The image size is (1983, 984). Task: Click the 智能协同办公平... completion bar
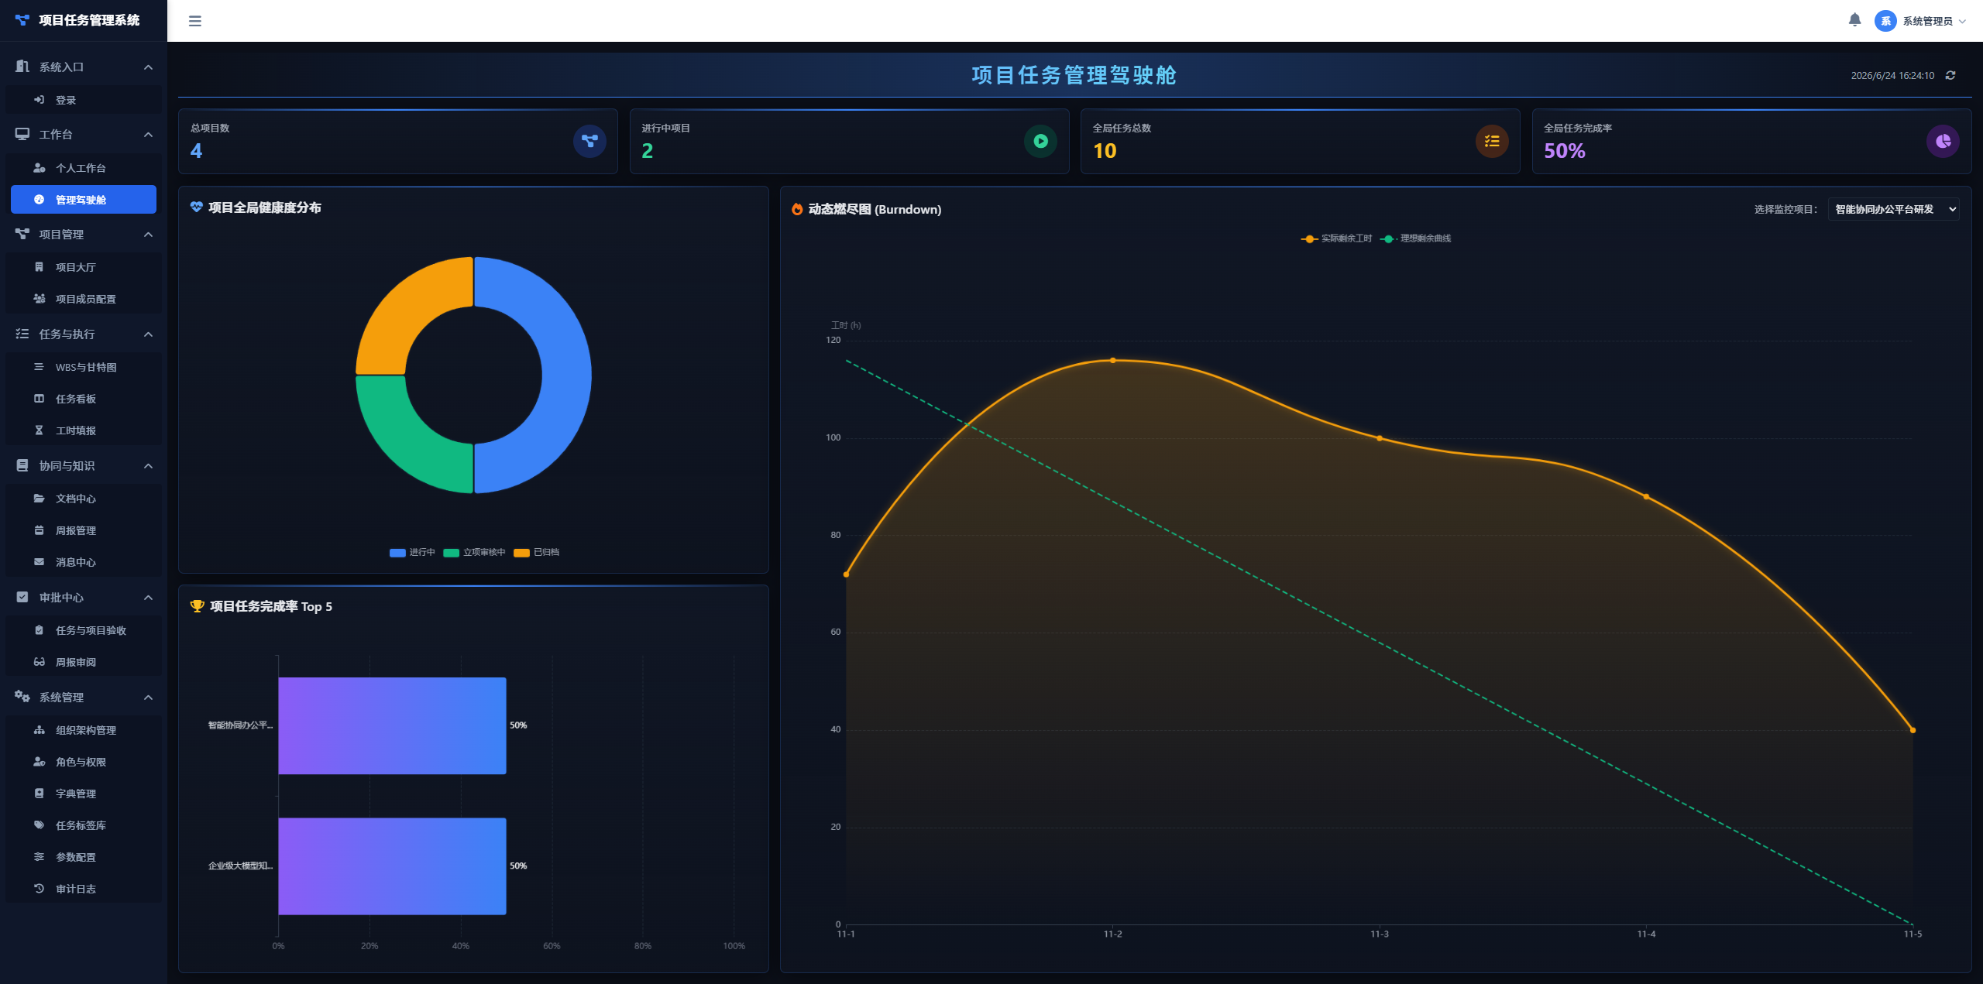pos(392,725)
